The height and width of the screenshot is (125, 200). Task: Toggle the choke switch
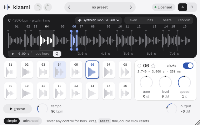click(x=188, y=66)
